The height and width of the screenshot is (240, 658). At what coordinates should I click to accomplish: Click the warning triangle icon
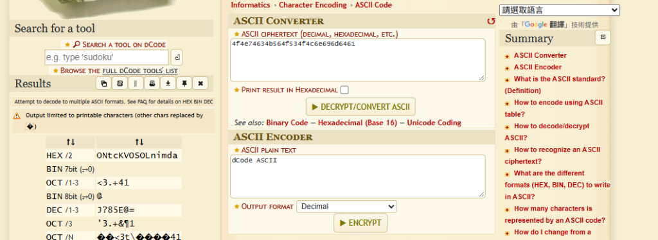17,116
